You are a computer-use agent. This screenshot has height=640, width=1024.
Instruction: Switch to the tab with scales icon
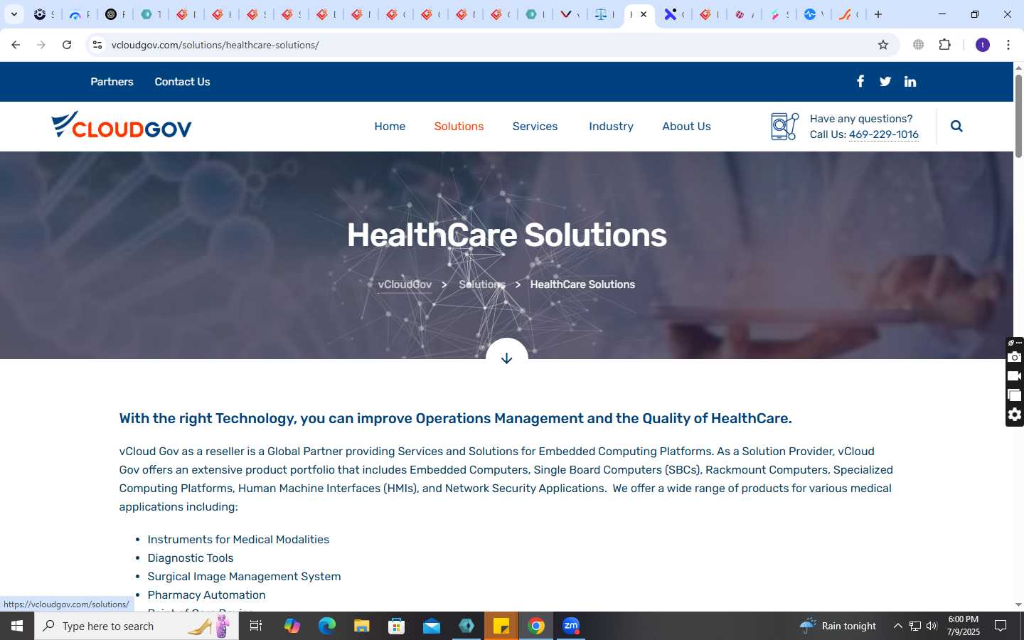tap(602, 14)
